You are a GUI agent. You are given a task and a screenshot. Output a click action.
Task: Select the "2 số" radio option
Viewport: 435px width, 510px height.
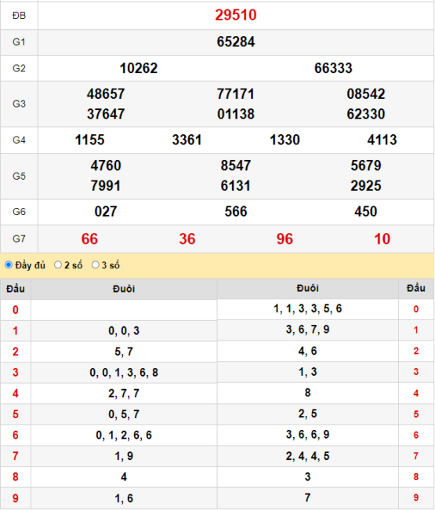click(58, 264)
